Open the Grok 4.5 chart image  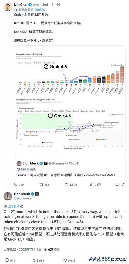[70, 101]
